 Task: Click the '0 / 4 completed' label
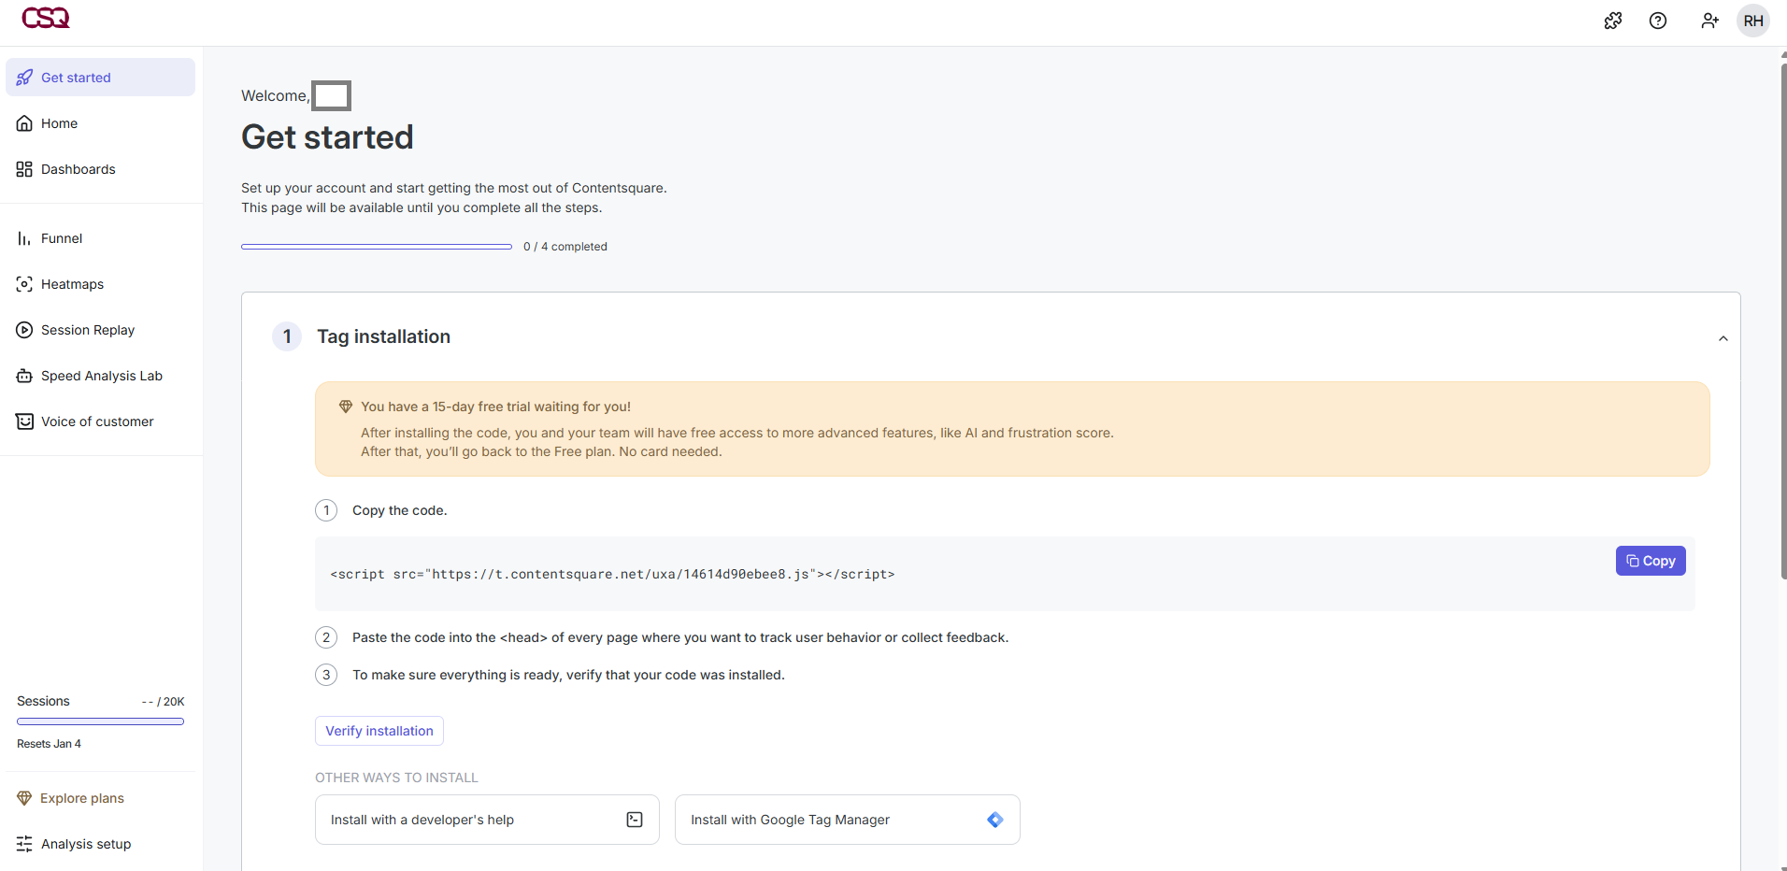tap(565, 247)
